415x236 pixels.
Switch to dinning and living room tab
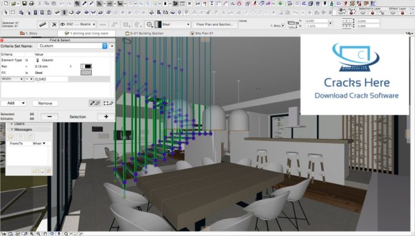[87, 33]
